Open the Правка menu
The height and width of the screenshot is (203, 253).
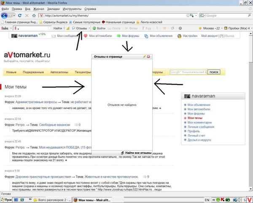pyautogui.click(x=17, y=9)
